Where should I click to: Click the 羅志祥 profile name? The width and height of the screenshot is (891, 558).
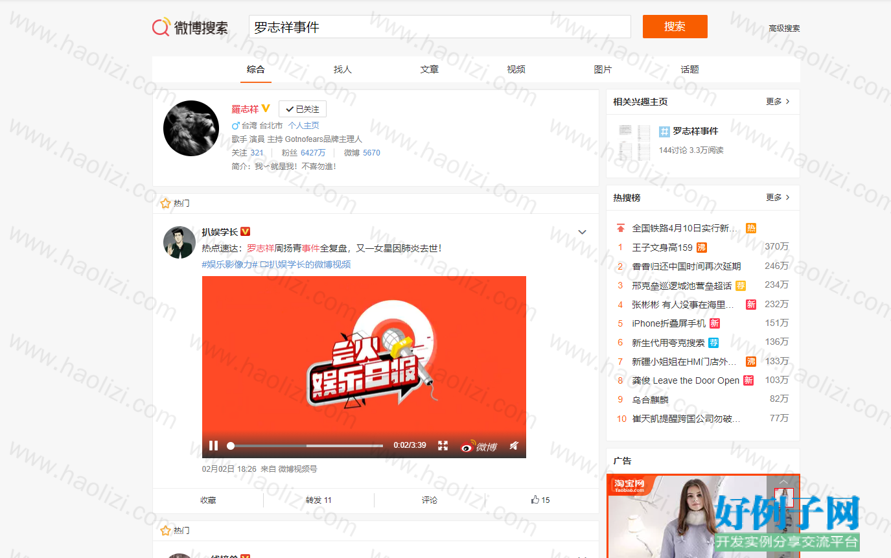245,109
